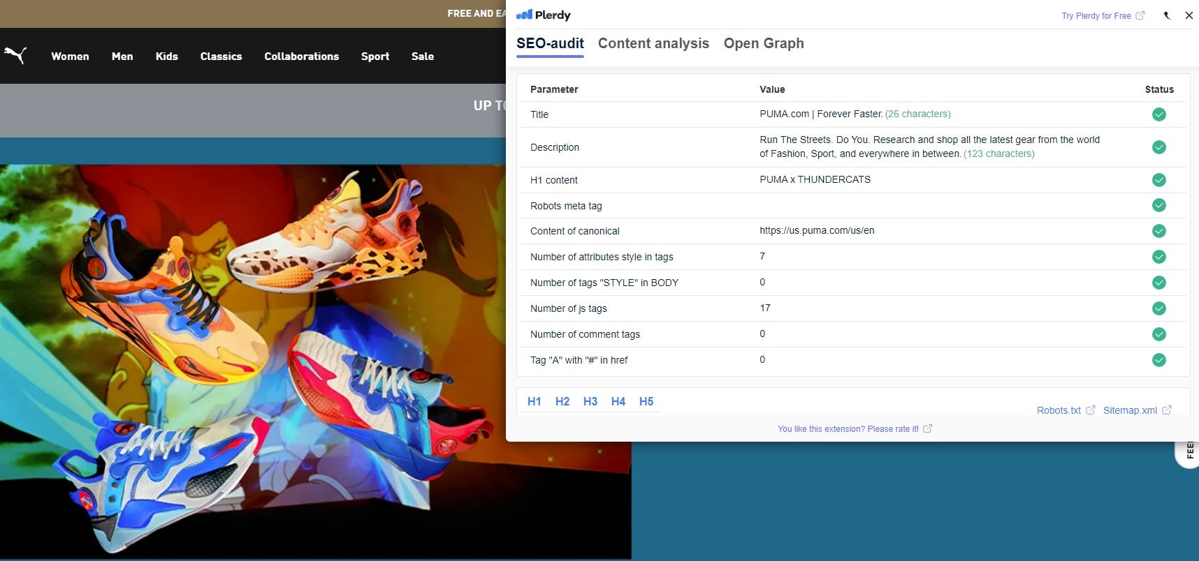Click status check for Tag A with # in href
This screenshot has width=1199, height=561.
point(1159,360)
